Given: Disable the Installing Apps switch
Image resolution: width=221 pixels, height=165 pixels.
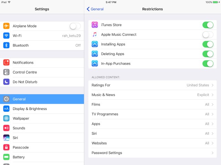Looking at the screenshot, I should pos(208,44).
